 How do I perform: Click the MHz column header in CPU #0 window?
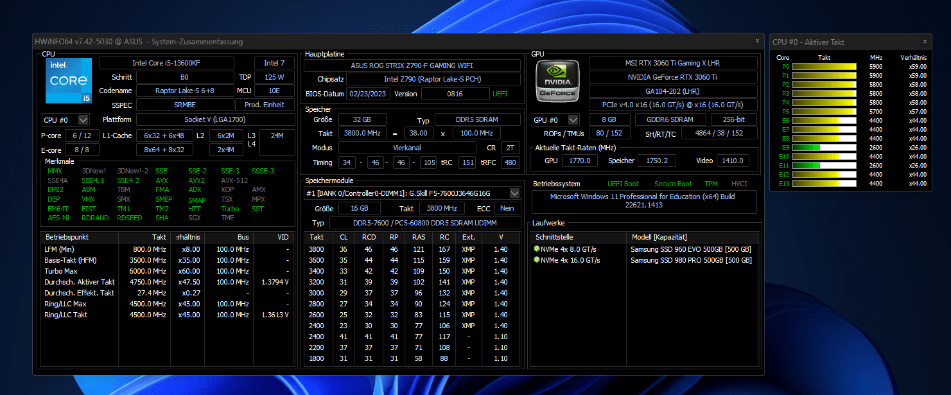(876, 57)
